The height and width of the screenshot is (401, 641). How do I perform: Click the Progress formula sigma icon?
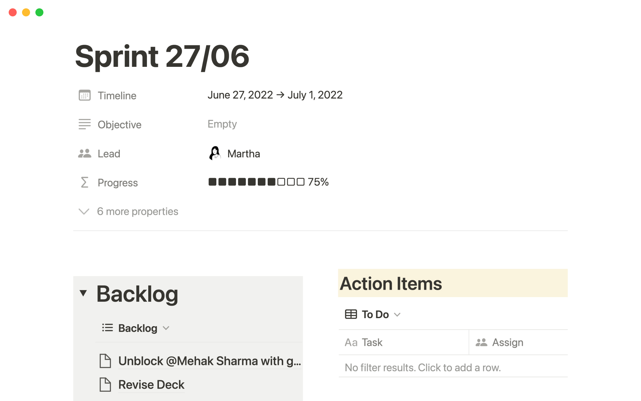[84, 182]
